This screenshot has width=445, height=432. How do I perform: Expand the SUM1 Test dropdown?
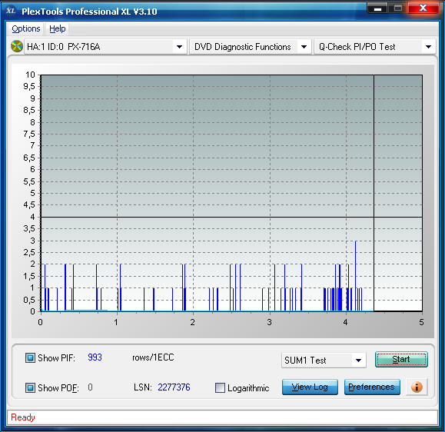point(324,361)
